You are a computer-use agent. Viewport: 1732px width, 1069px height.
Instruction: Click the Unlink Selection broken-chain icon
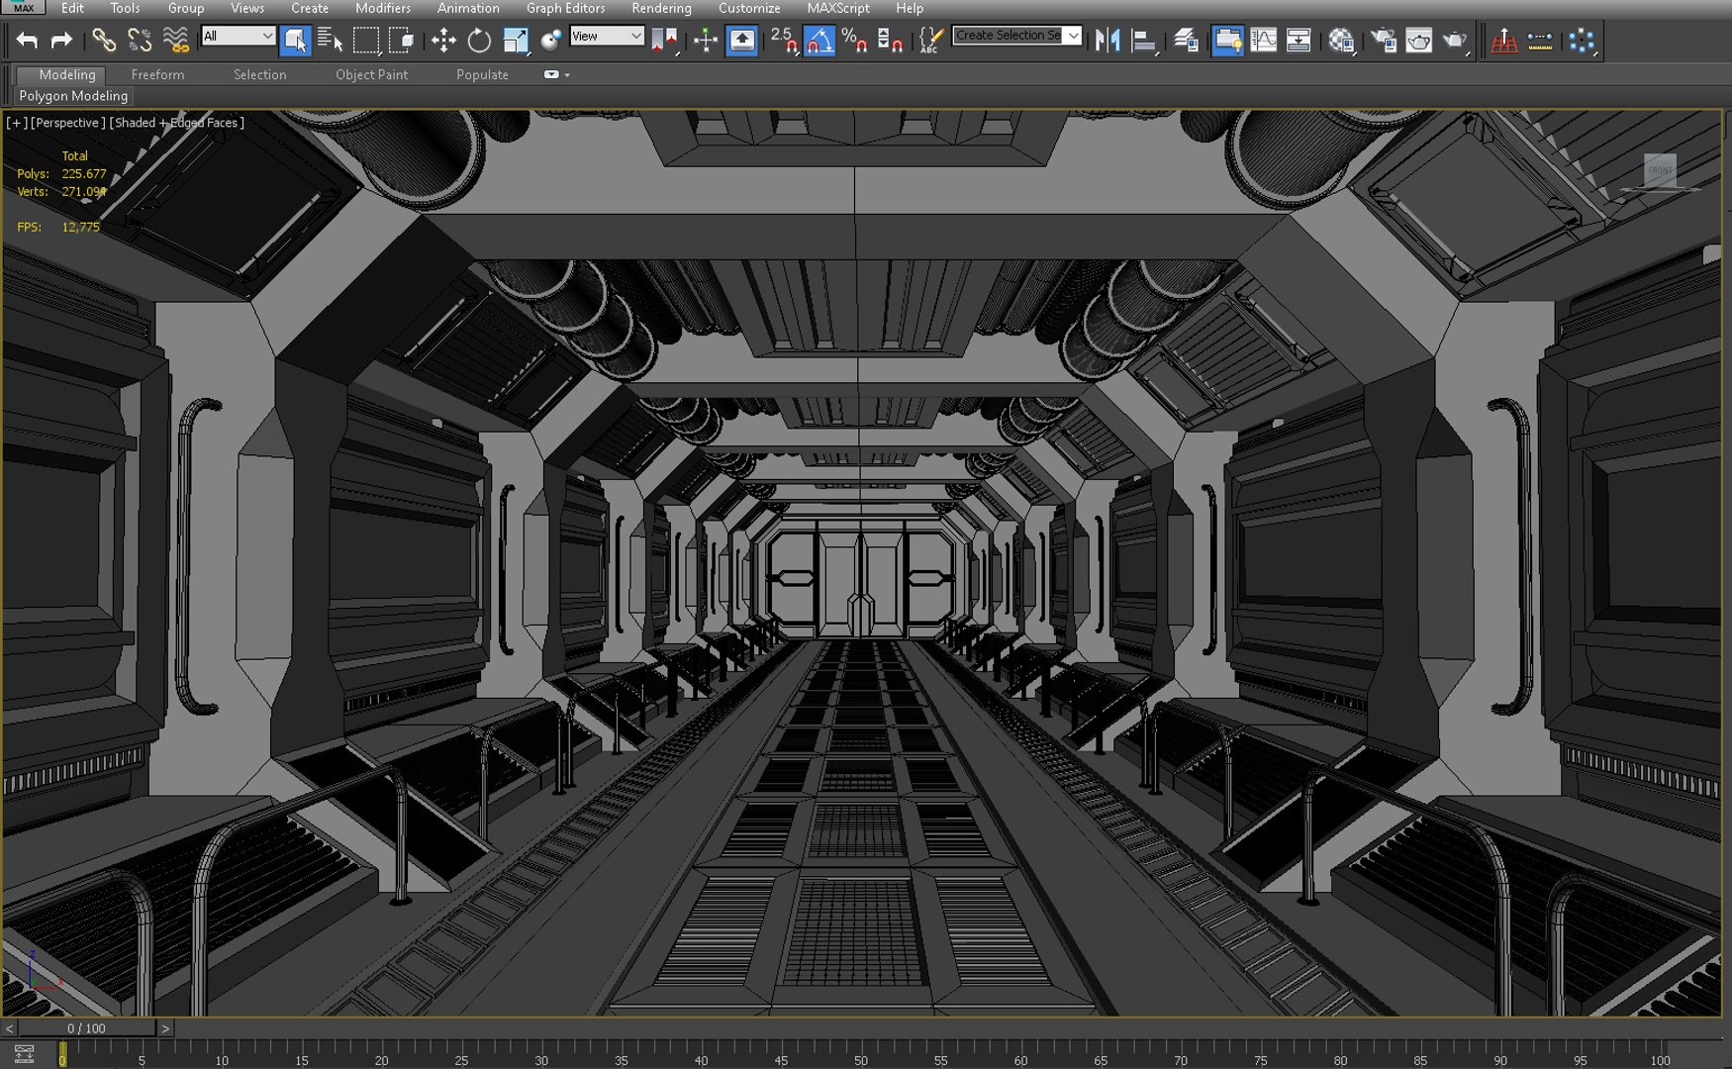pos(140,41)
